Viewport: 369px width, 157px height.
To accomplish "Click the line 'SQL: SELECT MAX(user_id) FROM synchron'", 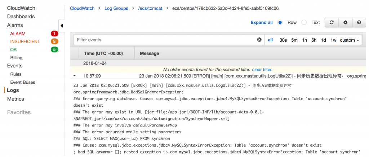I will pyautogui.click(x=122, y=139).
